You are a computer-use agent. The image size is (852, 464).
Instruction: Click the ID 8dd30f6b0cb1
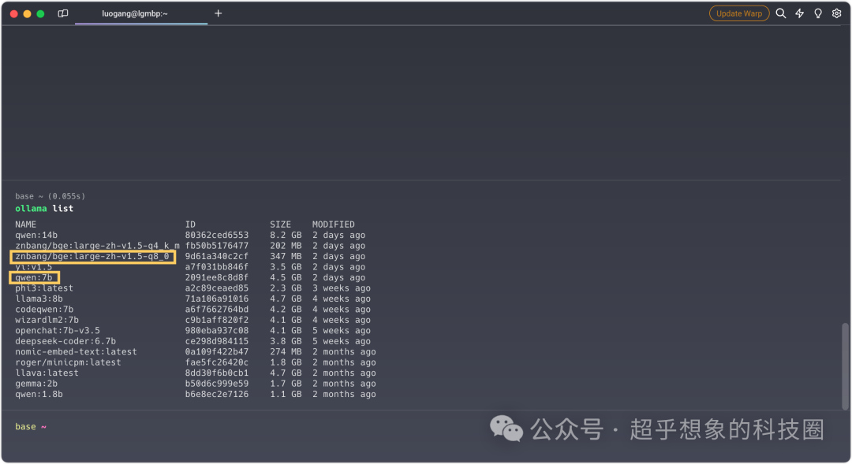tap(217, 373)
